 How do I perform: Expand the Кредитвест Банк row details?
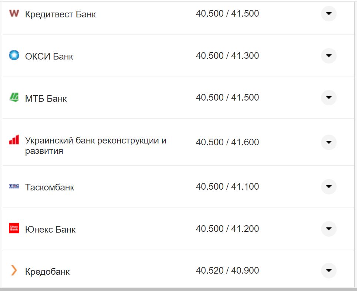tap(328, 14)
